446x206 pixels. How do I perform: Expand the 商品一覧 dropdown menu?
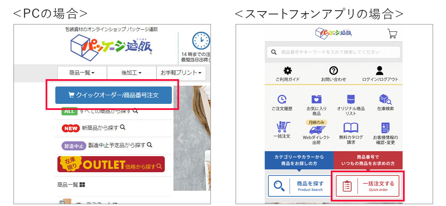(x=82, y=73)
